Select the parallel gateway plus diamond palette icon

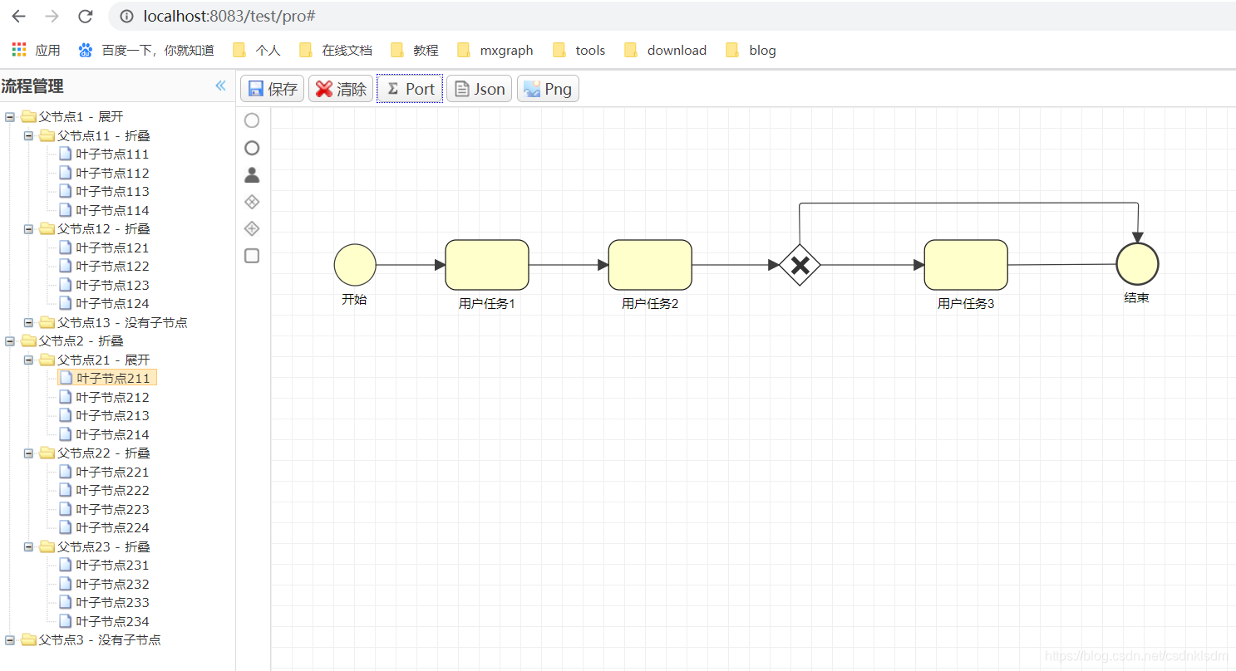252,228
